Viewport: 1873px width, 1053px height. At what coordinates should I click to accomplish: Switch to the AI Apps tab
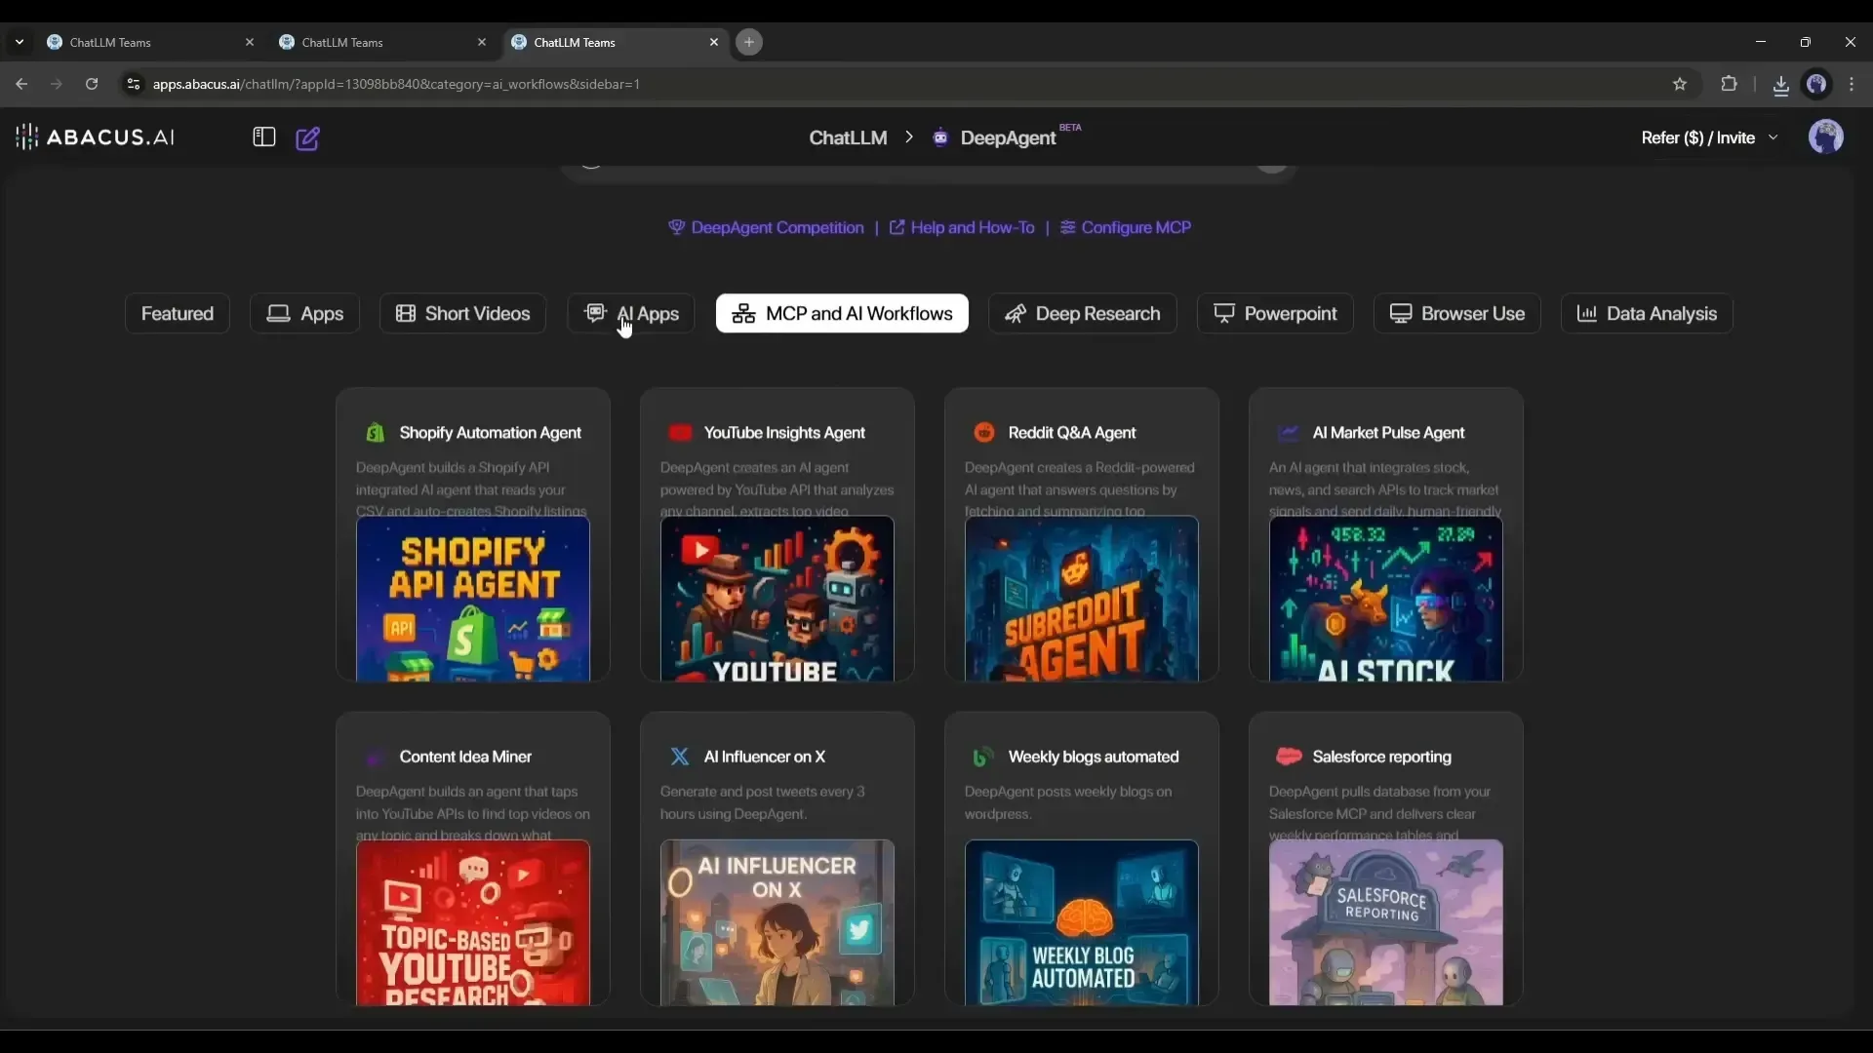click(x=631, y=313)
